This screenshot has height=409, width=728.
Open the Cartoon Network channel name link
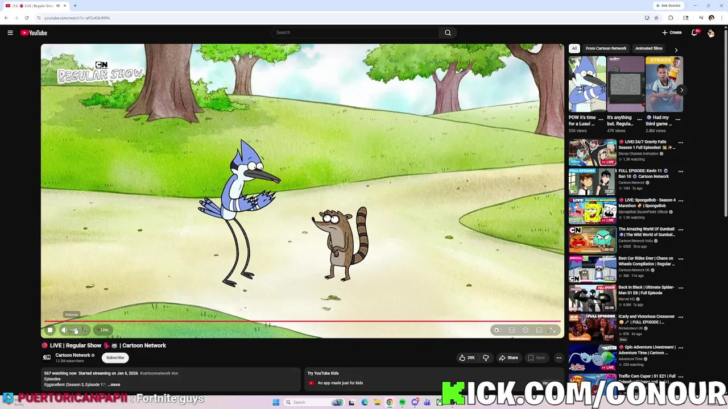(x=73, y=355)
